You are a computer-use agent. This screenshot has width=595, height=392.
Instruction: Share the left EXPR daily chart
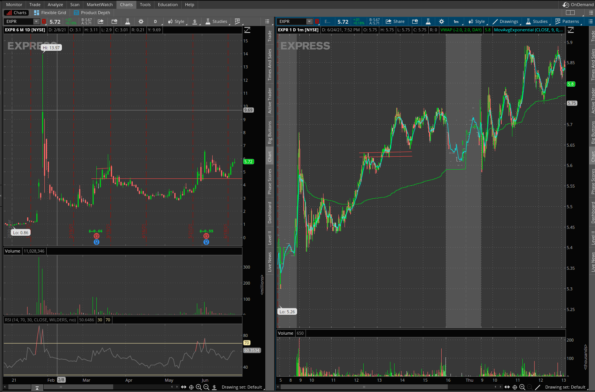(101, 21)
